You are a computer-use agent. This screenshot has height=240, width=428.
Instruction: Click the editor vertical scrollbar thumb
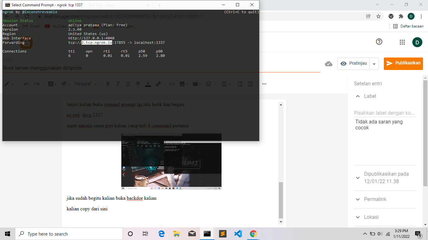tap(281, 200)
